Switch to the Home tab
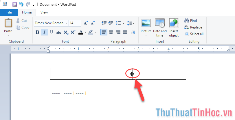 27,12
